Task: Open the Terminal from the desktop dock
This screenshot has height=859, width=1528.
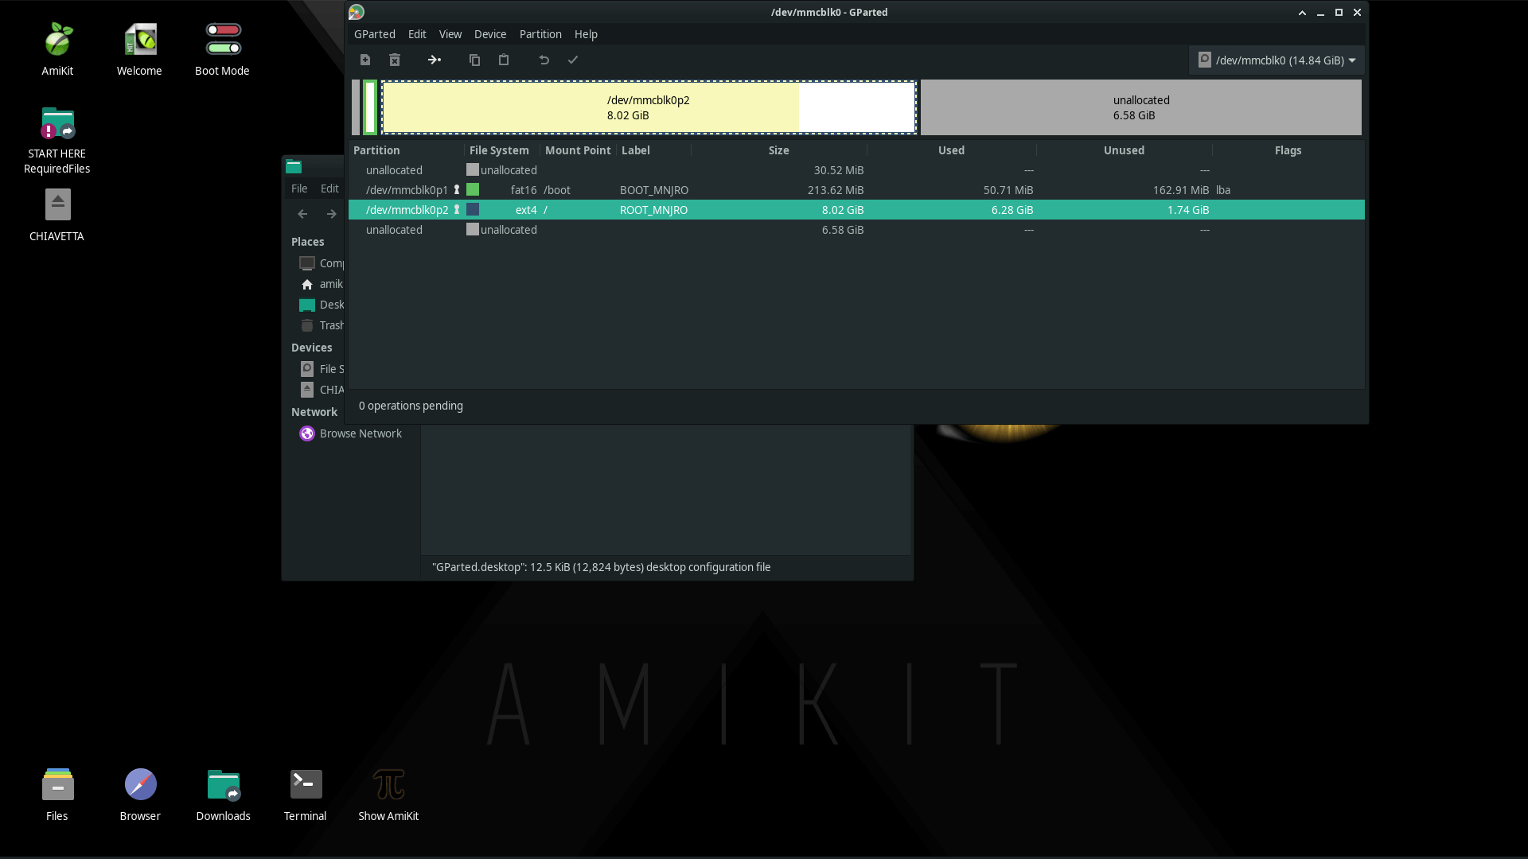Action: coord(305,793)
